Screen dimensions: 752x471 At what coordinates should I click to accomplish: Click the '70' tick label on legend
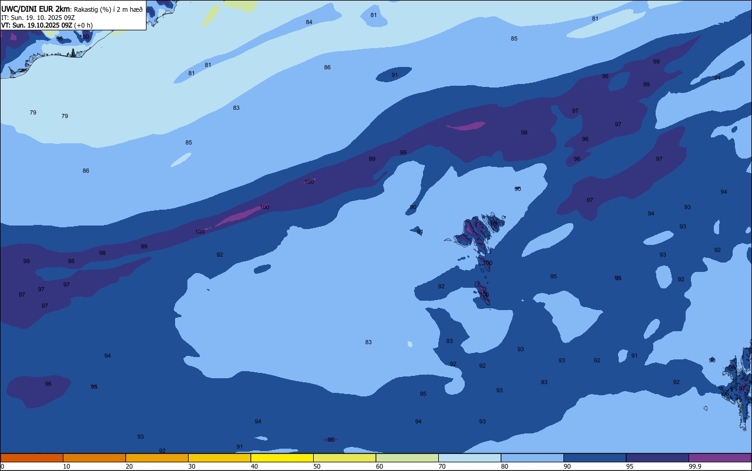tap(442, 466)
